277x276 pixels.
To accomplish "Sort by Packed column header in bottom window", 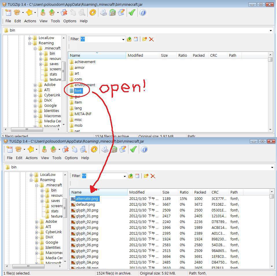I will coord(201,192).
